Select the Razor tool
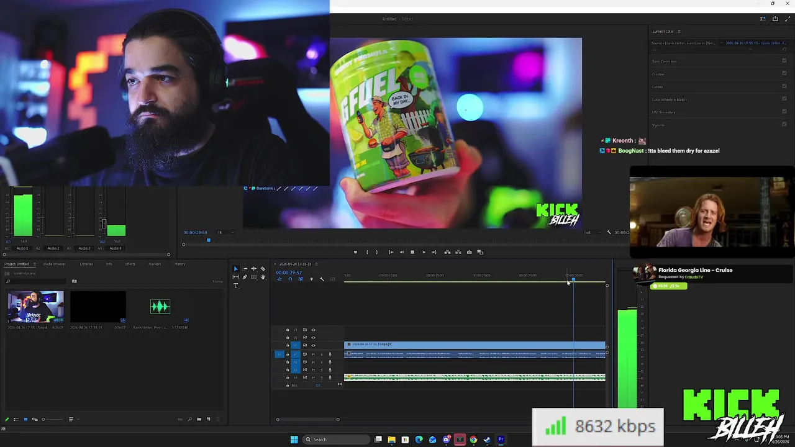 [263, 269]
